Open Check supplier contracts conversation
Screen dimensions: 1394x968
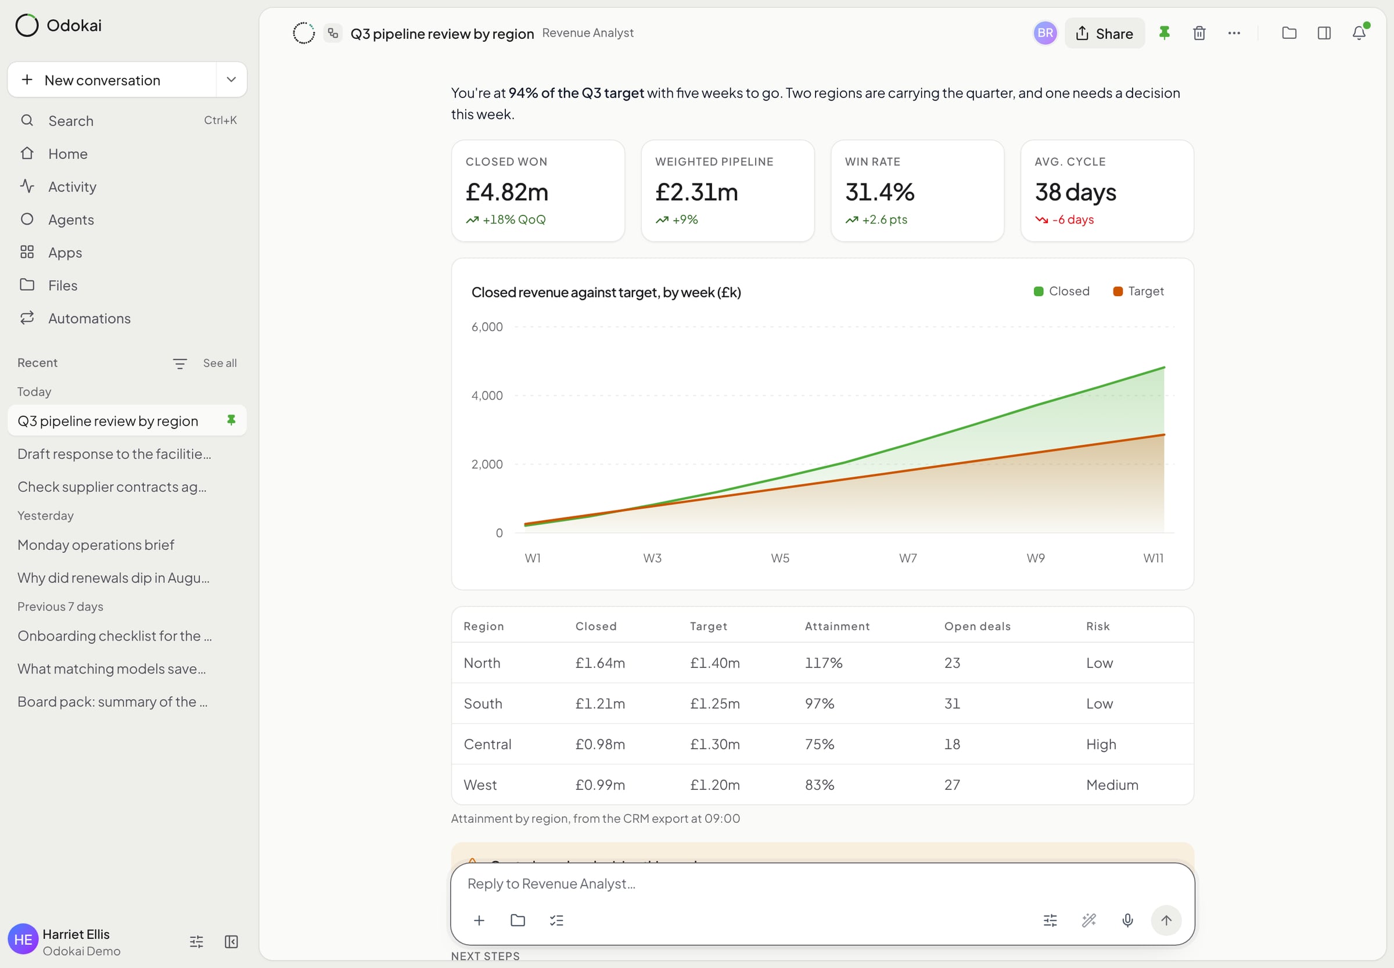click(127, 487)
